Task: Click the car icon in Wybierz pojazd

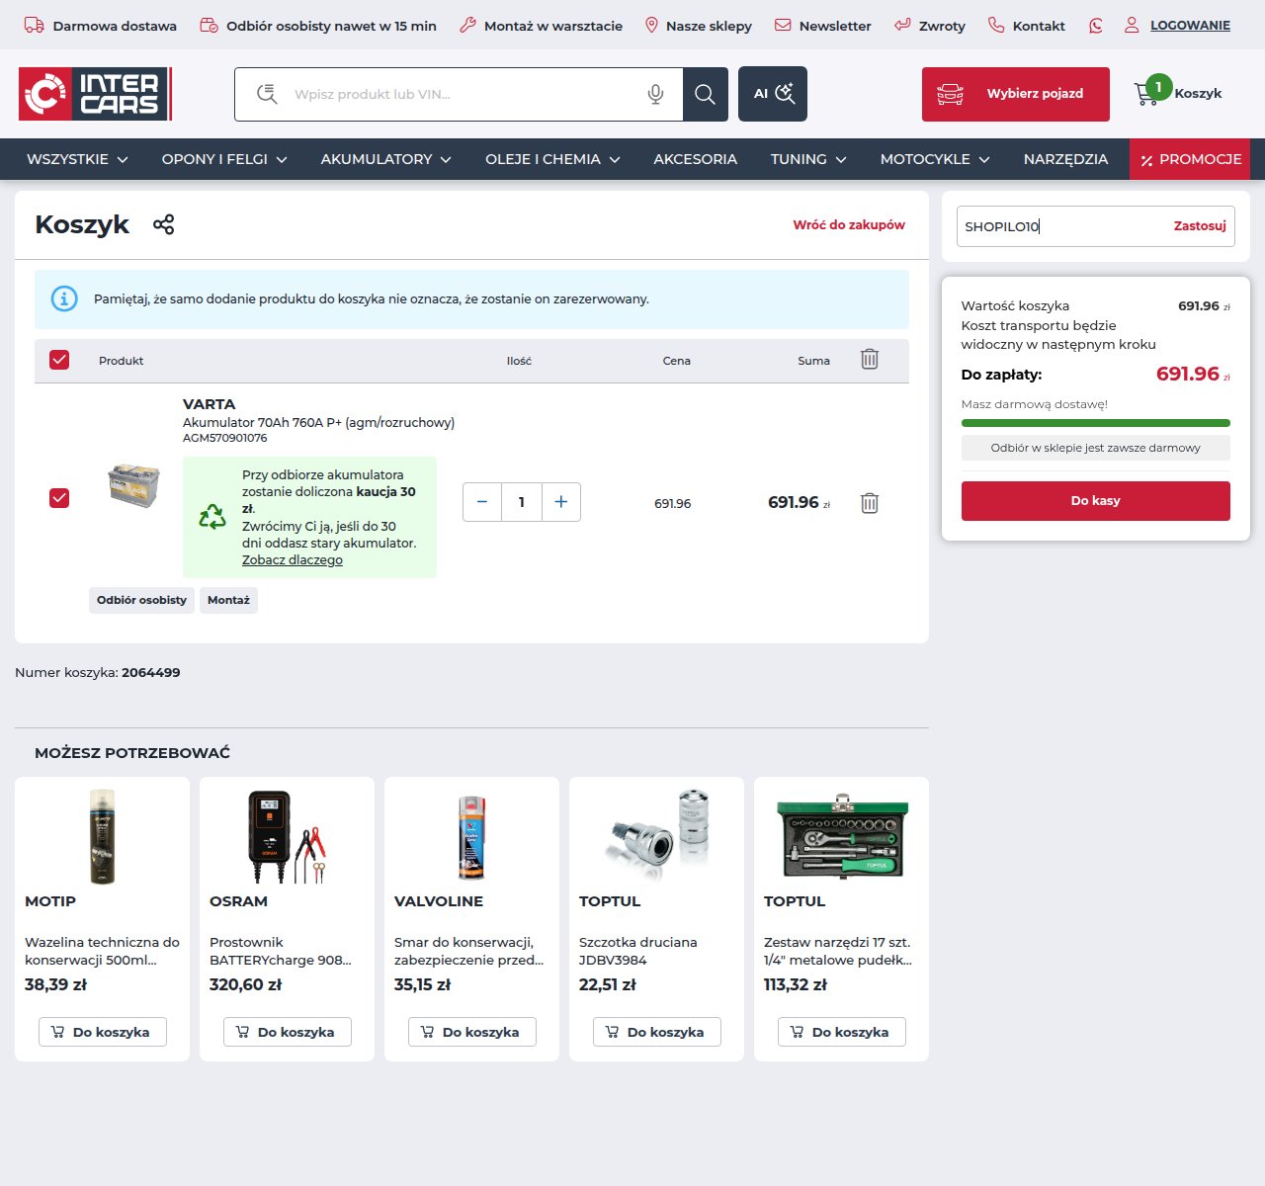Action: pyautogui.click(x=950, y=94)
